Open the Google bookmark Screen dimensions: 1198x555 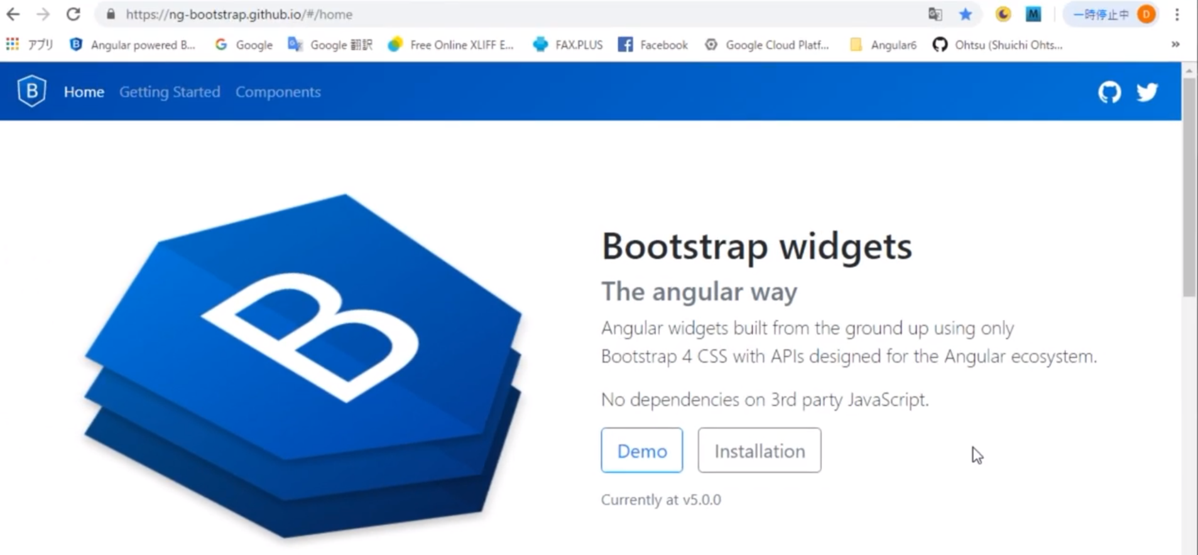pos(244,45)
